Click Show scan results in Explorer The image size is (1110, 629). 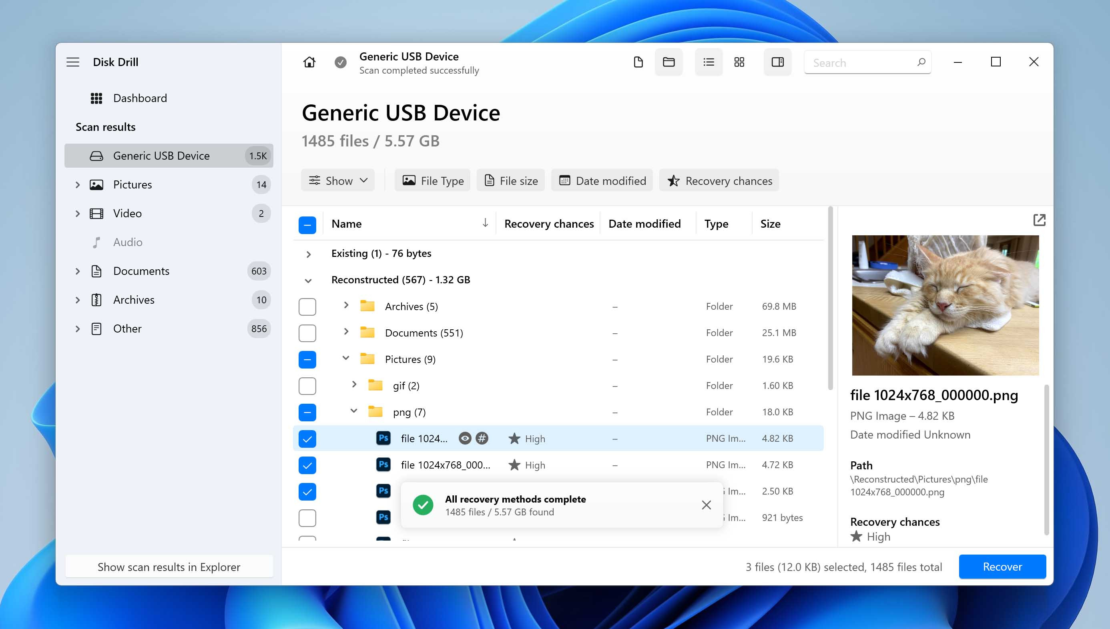(x=169, y=567)
